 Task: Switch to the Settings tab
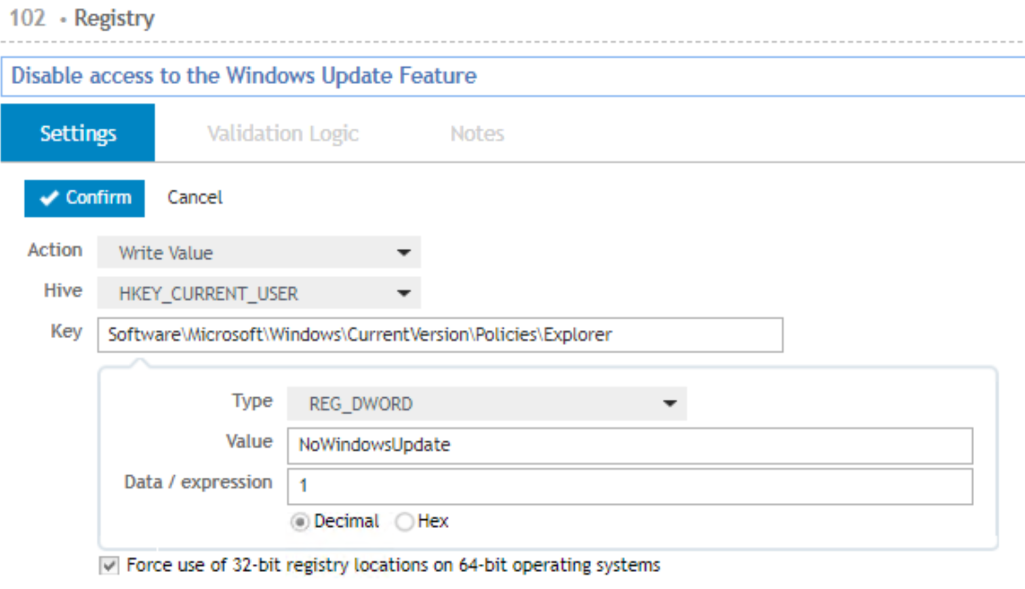click(x=78, y=134)
